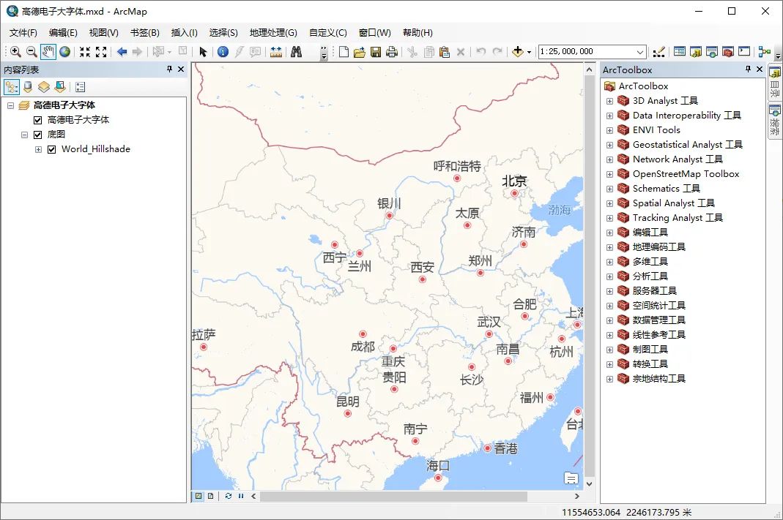
Task: List layers by selection
Action: pyautogui.click(x=60, y=87)
